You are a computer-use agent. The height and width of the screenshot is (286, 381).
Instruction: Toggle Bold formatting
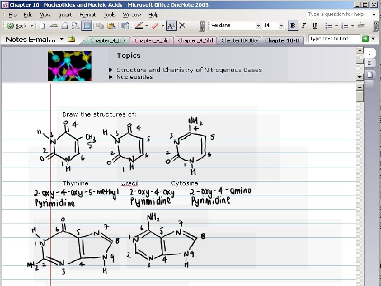293,25
